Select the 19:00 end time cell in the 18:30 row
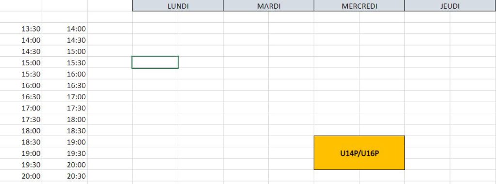 (x=64, y=142)
